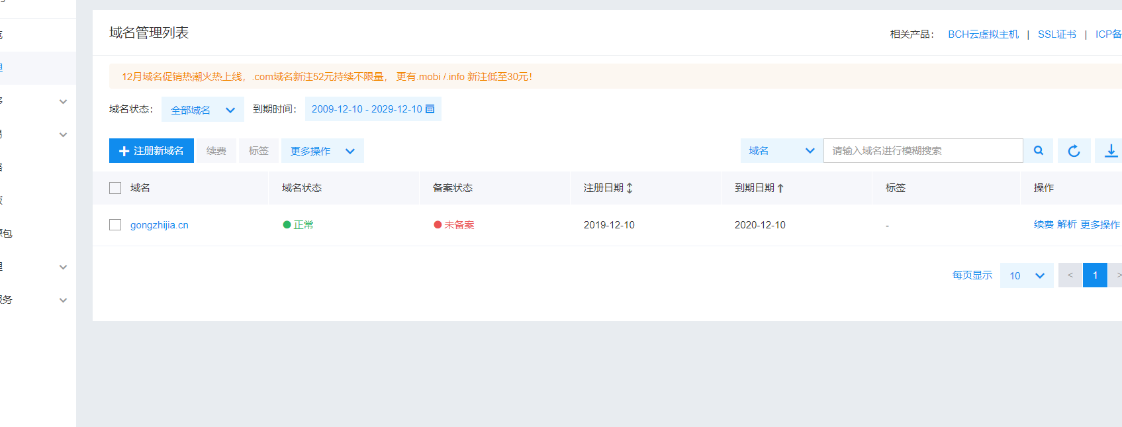Go to previous page arrow
This screenshot has height=427, width=1122.
tap(1070, 275)
